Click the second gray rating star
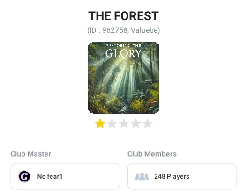Viewport: 247px width, 196px height. click(x=112, y=123)
